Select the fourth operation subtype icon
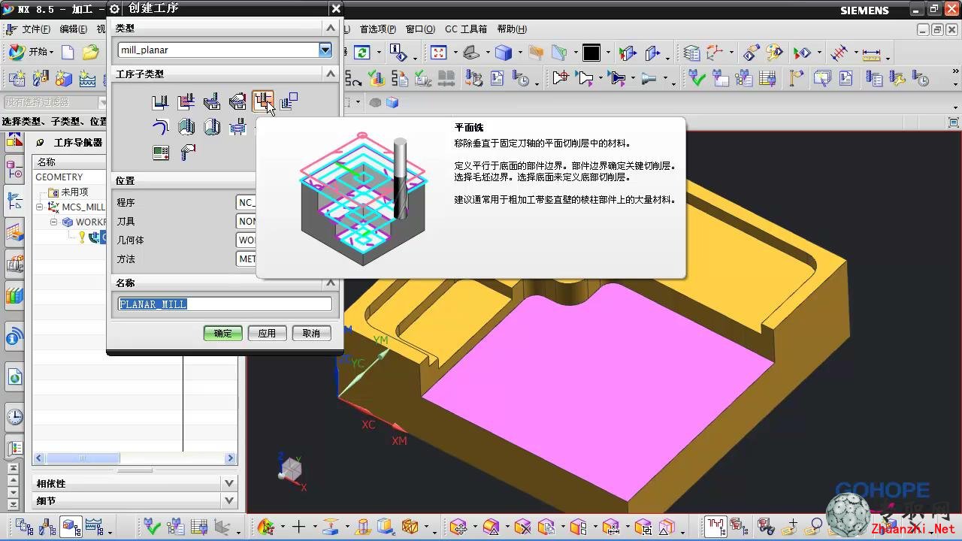Image resolution: width=962 pixels, height=541 pixels. [x=237, y=101]
